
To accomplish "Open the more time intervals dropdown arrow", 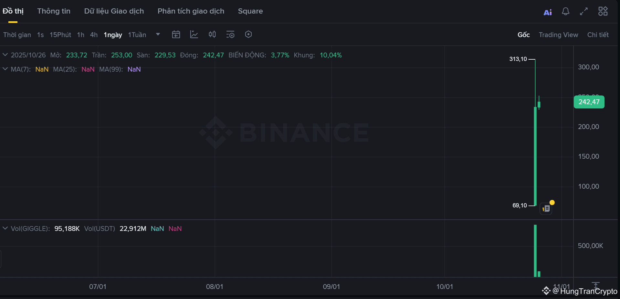I will pos(158,35).
